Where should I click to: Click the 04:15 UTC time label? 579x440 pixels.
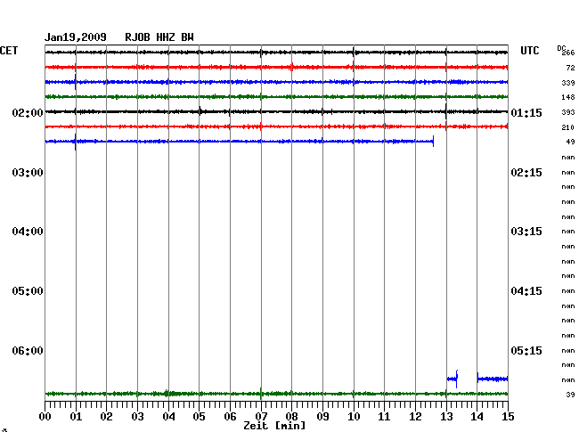[526, 291]
